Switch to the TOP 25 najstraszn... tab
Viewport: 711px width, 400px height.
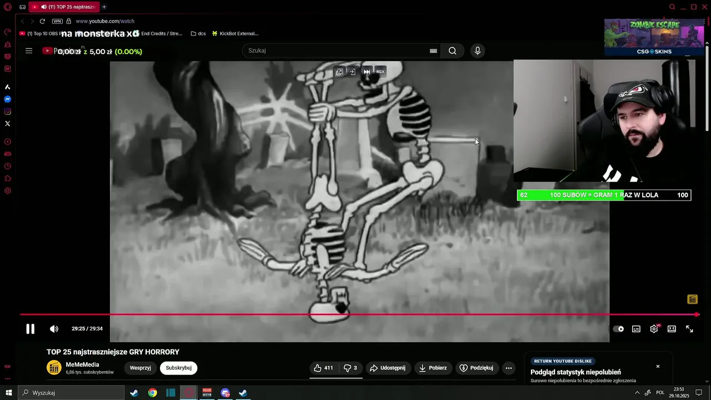click(63, 7)
